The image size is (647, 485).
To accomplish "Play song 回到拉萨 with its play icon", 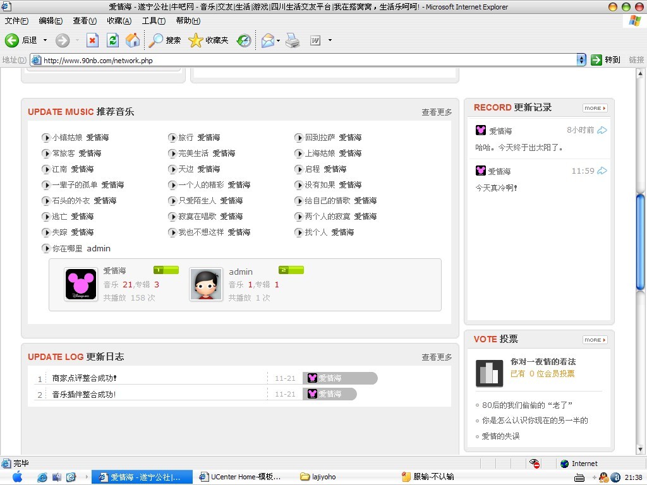I will tap(298, 137).
